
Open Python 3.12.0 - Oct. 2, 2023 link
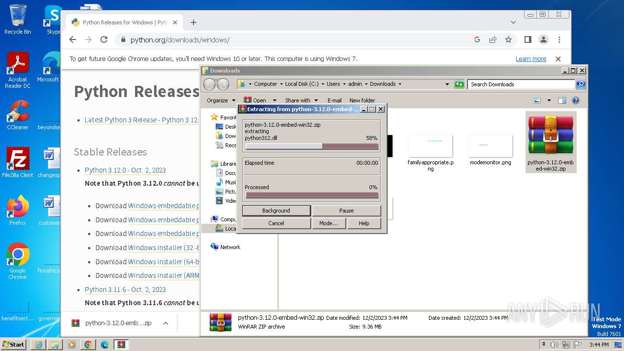[125, 170]
